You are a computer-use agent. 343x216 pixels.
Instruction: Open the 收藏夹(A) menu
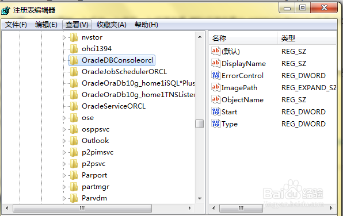tap(112, 25)
